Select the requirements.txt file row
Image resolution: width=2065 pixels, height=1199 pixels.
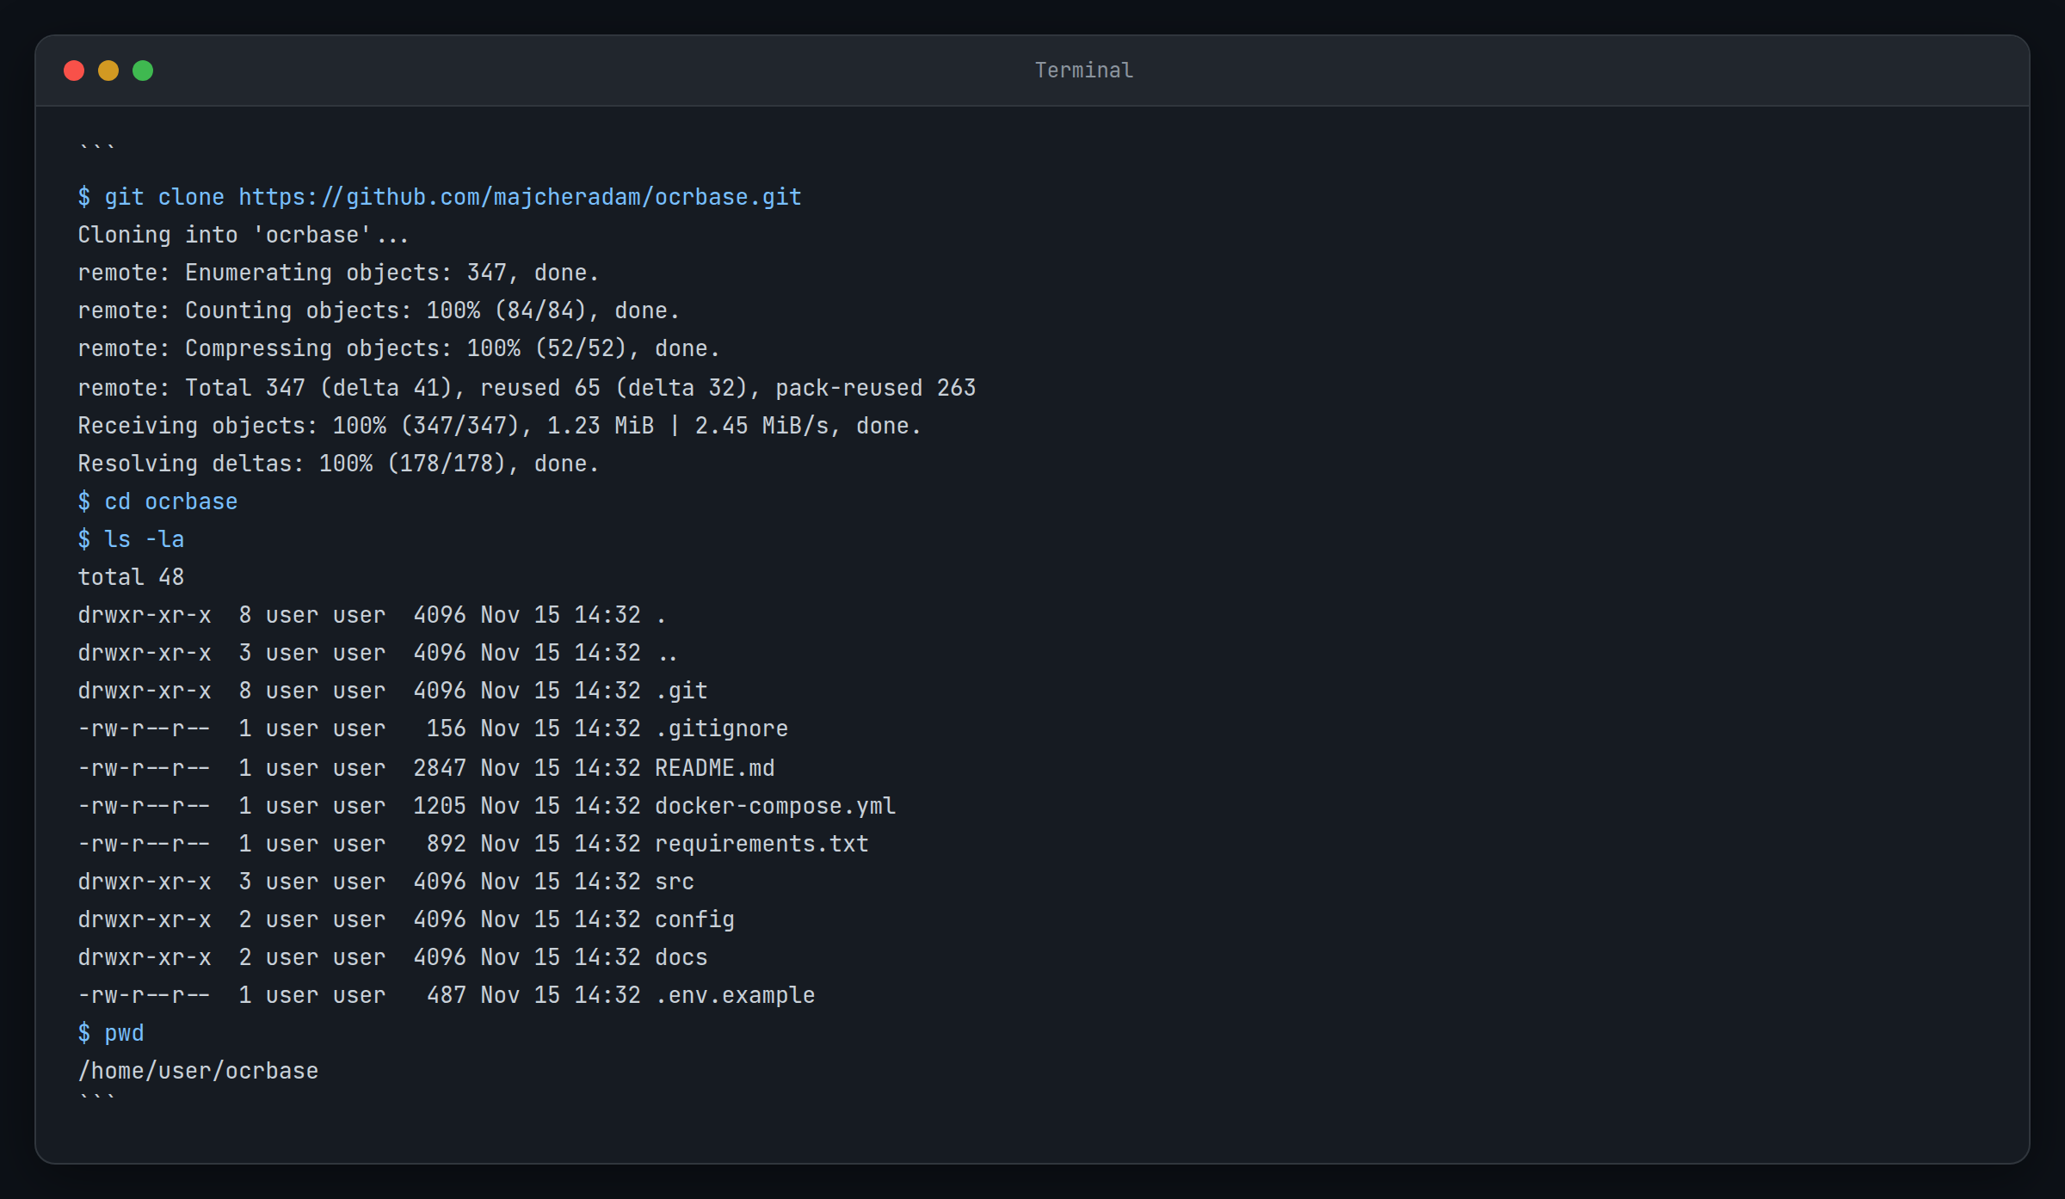[473, 844]
